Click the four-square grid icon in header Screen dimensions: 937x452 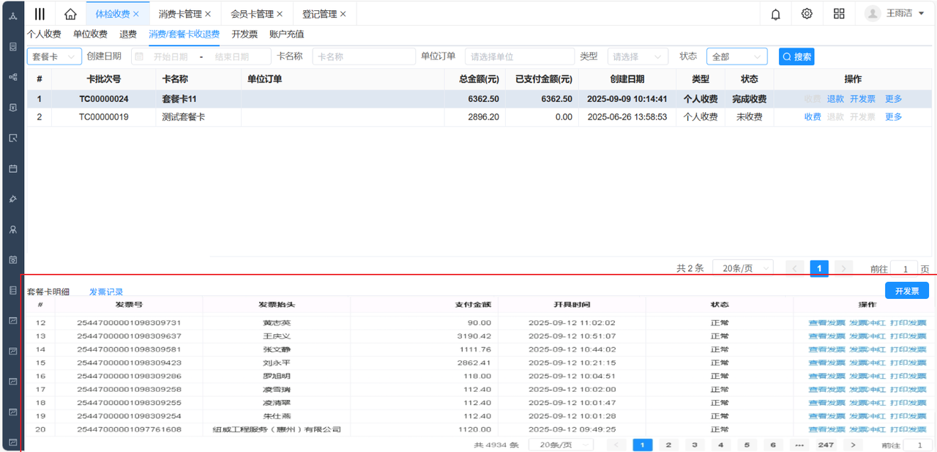pos(839,14)
